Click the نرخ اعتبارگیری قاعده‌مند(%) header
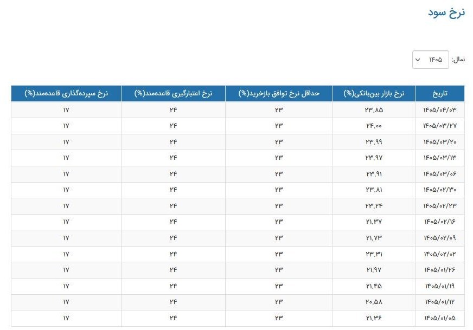This screenshot has width=473, height=330. [173, 93]
